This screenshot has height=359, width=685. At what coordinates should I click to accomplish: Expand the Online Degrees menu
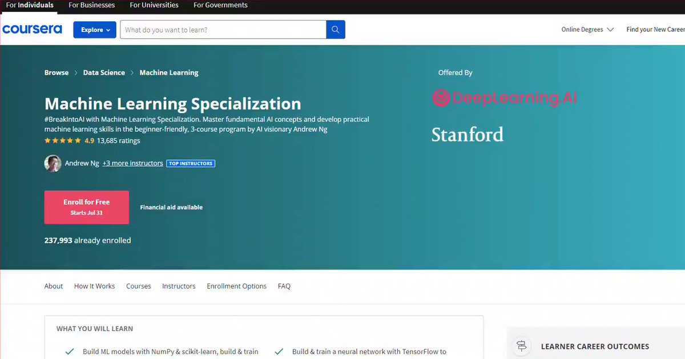(x=587, y=30)
